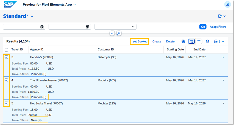The image size is (234, 125).
Task: Open Adapt Filters
Action: [x=218, y=27]
